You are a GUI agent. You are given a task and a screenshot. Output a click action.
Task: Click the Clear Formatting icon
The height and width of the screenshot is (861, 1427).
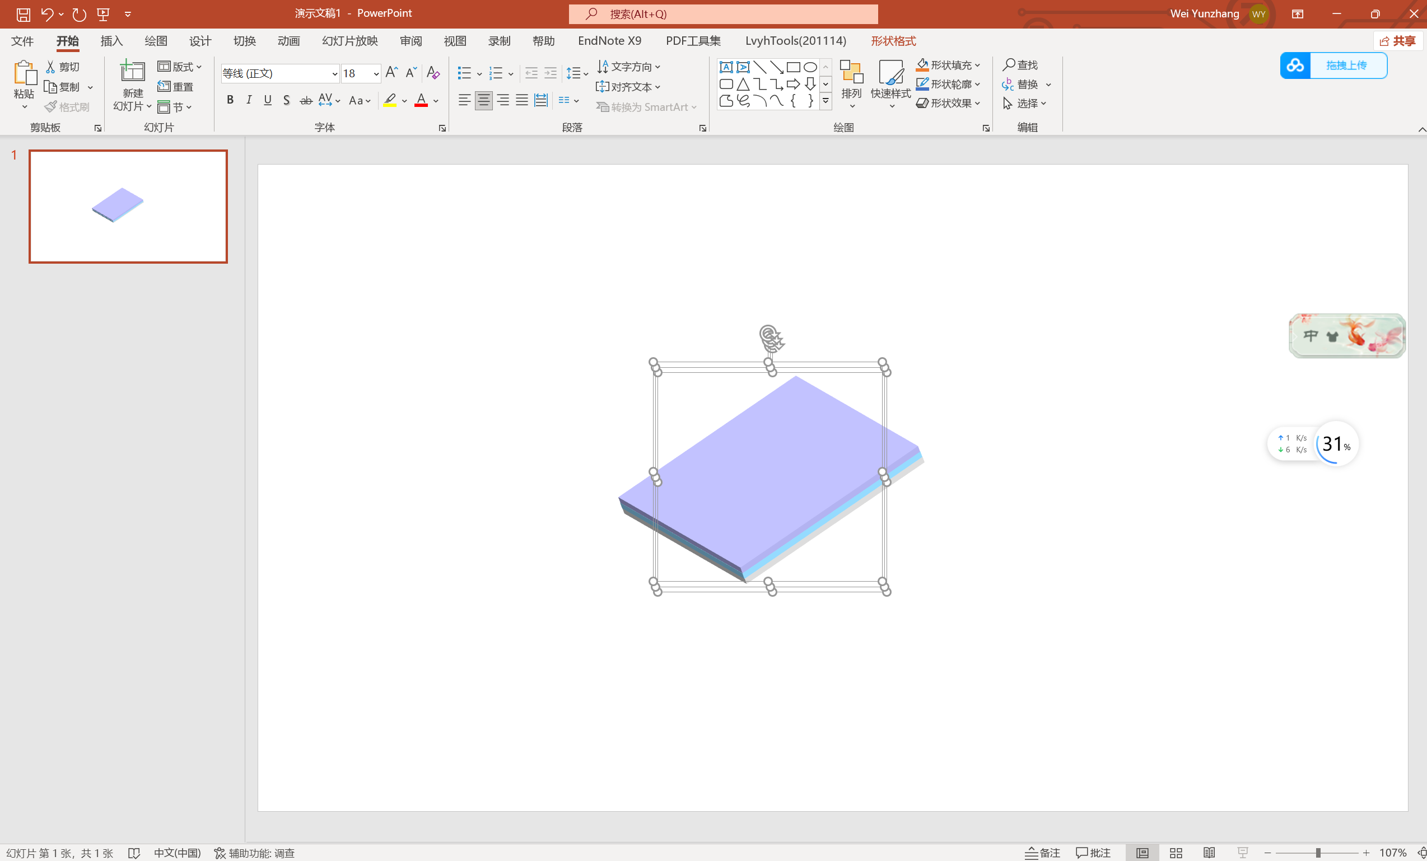(432, 73)
